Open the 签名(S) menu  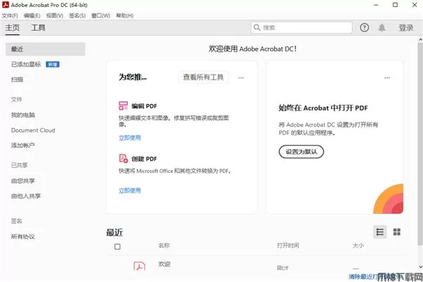77,15
